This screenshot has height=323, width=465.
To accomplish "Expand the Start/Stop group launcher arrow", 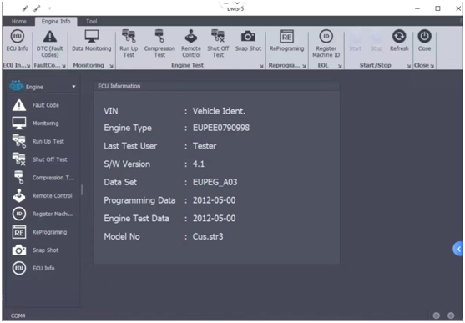I will tap(409, 66).
